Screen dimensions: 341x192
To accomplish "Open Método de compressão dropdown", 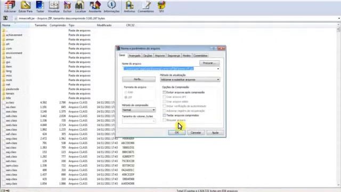I will click(x=139, y=110).
